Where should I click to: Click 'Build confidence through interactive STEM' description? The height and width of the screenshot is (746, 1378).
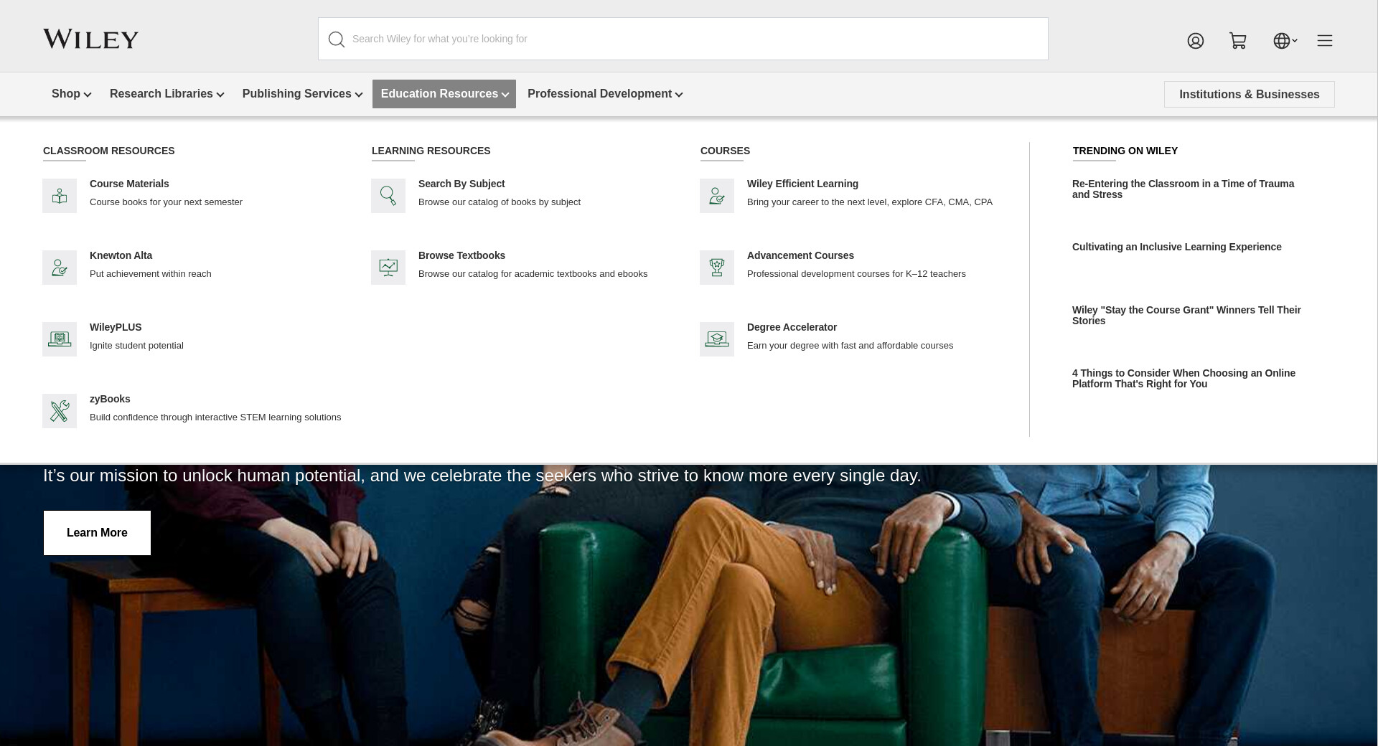click(x=215, y=417)
